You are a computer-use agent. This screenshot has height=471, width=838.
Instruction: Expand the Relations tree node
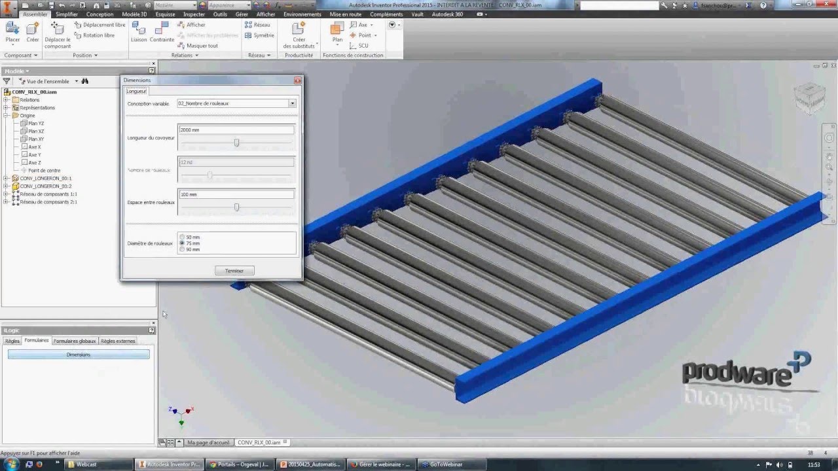[x=6, y=100]
